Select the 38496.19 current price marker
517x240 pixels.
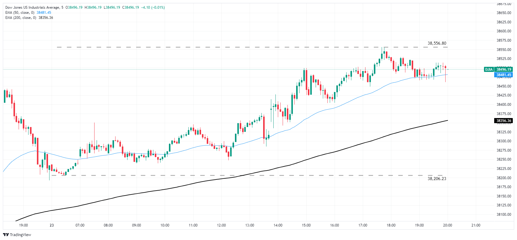coord(504,70)
